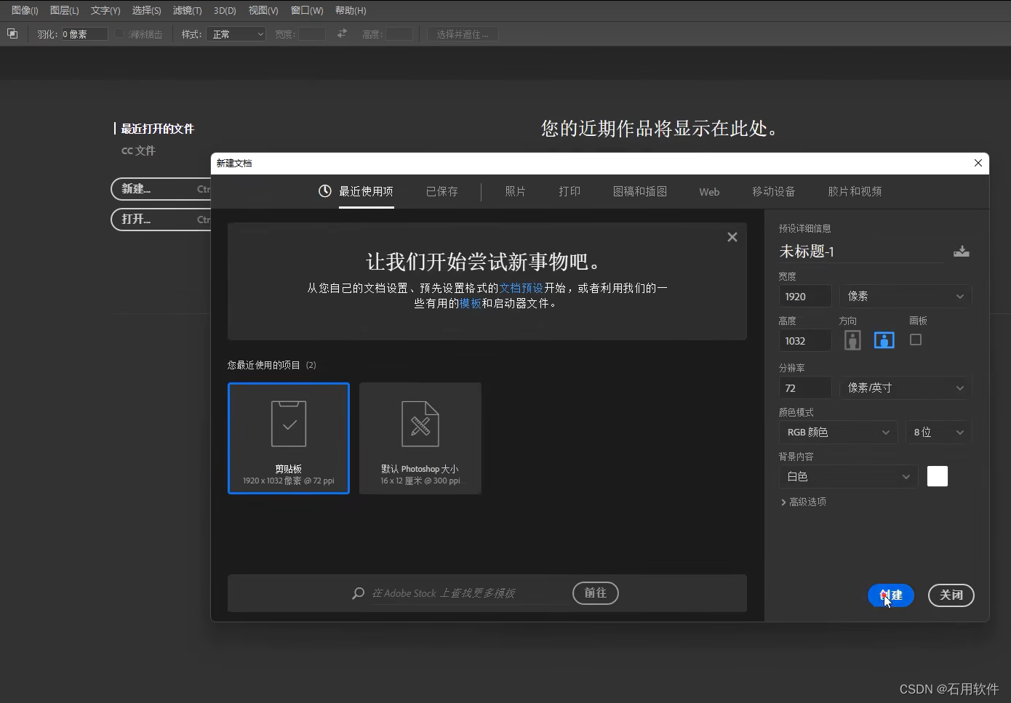Image resolution: width=1011 pixels, height=703 pixels.
Task: Click the save preset icon next to 未标题-1
Action: click(x=961, y=252)
